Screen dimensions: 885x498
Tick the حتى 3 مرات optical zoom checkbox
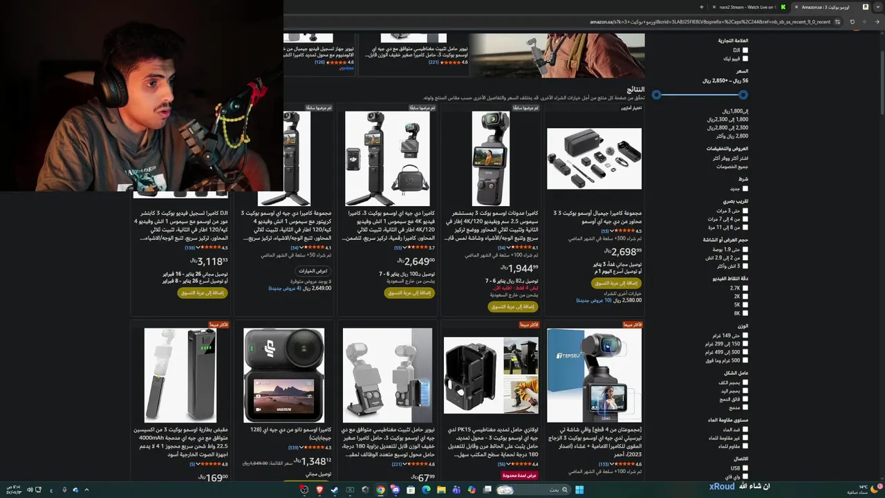745,211
